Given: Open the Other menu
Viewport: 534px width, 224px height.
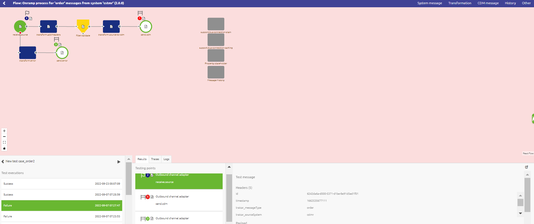Looking at the screenshot, I should pyautogui.click(x=526, y=3).
